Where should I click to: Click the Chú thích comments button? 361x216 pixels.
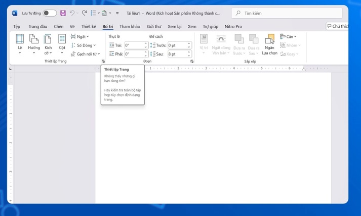[338, 26]
